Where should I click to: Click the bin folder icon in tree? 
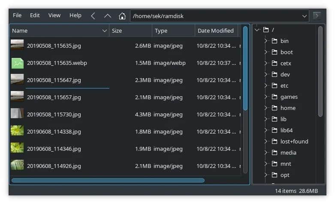click(275, 41)
